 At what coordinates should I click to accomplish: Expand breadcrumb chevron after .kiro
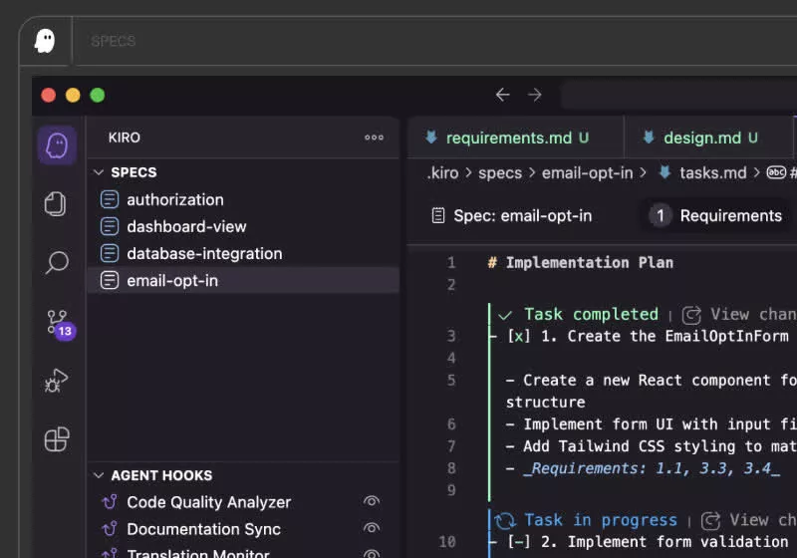pyautogui.click(x=468, y=172)
